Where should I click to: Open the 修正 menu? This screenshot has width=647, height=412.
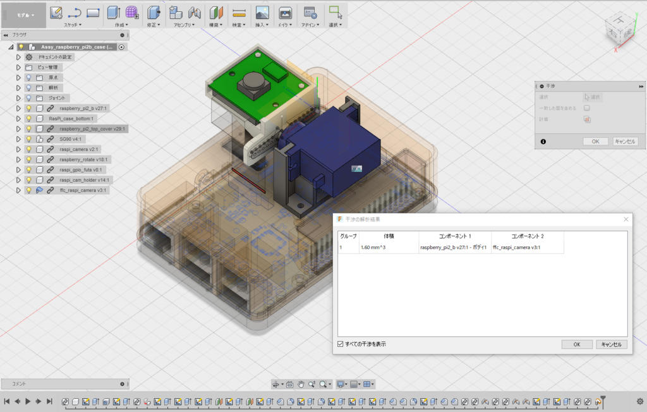click(x=154, y=25)
